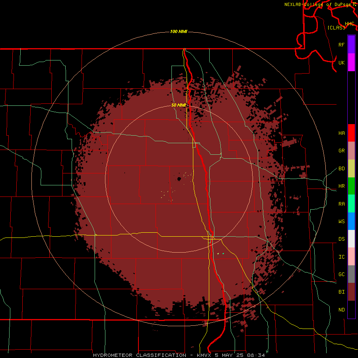Click the RF purple legend color swatch
This screenshot has width=358, height=358.
[x=351, y=45]
